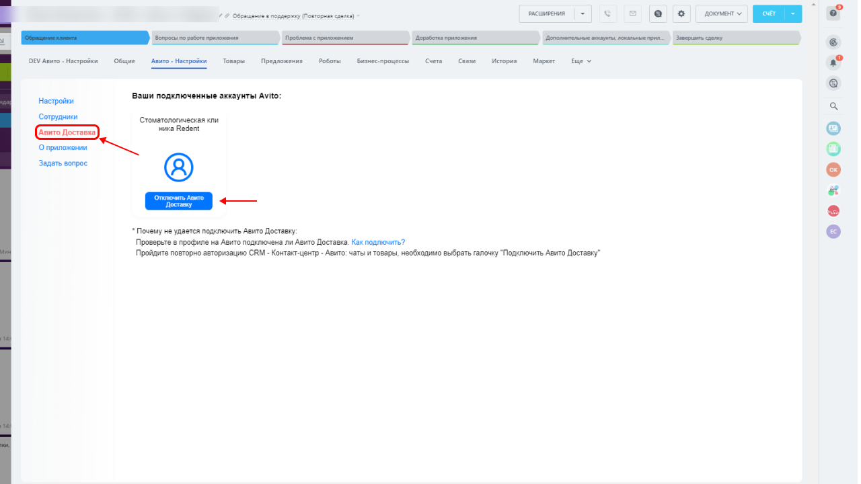
Task: Open the Документ dropdown
Action: click(722, 13)
